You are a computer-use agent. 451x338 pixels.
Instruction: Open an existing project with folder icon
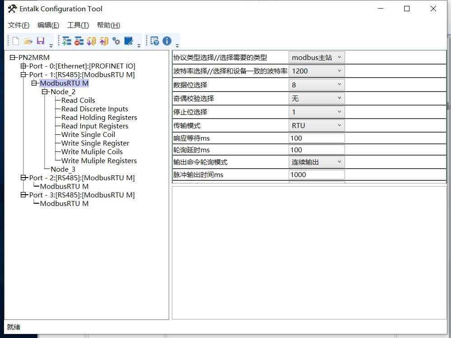[x=28, y=41]
